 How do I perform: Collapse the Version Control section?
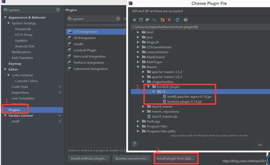point(5,116)
